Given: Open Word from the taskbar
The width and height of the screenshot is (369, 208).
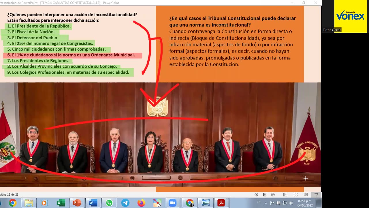Looking at the screenshot, I should click(x=93, y=203).
